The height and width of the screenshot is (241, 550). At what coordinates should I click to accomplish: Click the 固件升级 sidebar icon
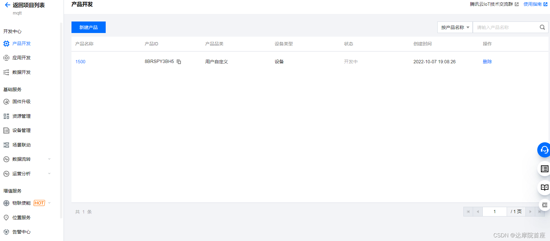pos(6,102)
